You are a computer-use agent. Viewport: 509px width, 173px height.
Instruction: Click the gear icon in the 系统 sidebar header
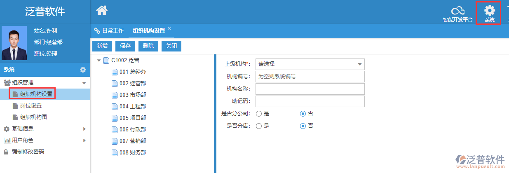(83, 70)
